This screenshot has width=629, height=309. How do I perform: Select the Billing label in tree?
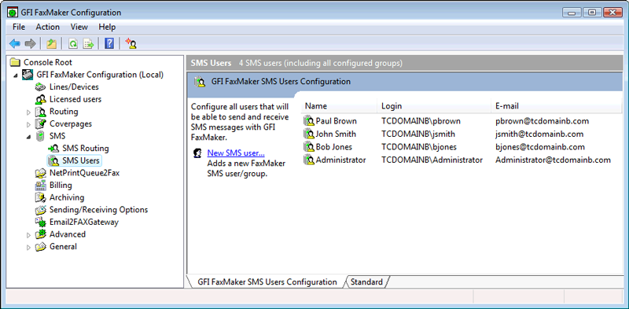click(x=61, y=186)
